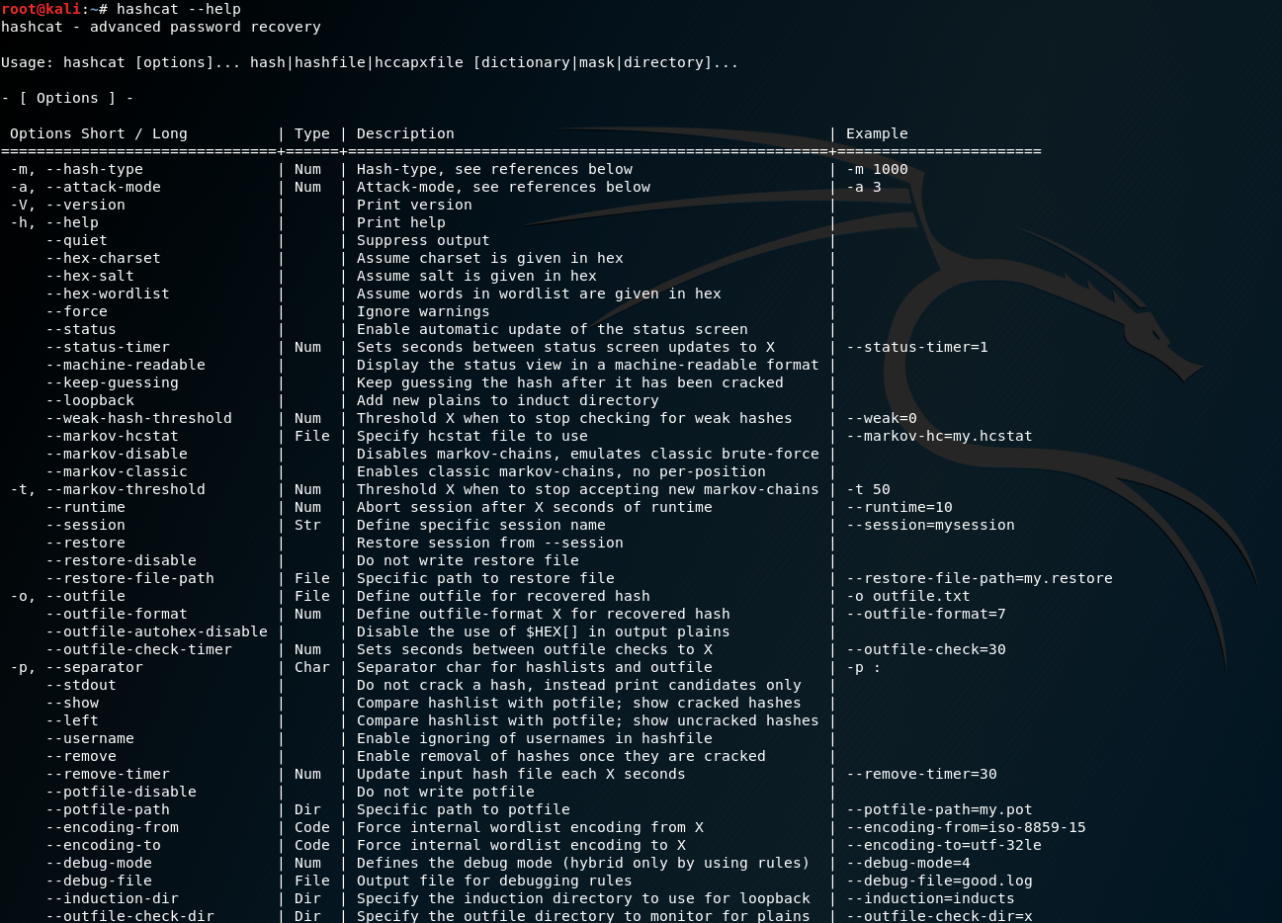Click the '-t, --markov-threshold' option
Screen dimensions: 1282x923
tap(108, 489)
